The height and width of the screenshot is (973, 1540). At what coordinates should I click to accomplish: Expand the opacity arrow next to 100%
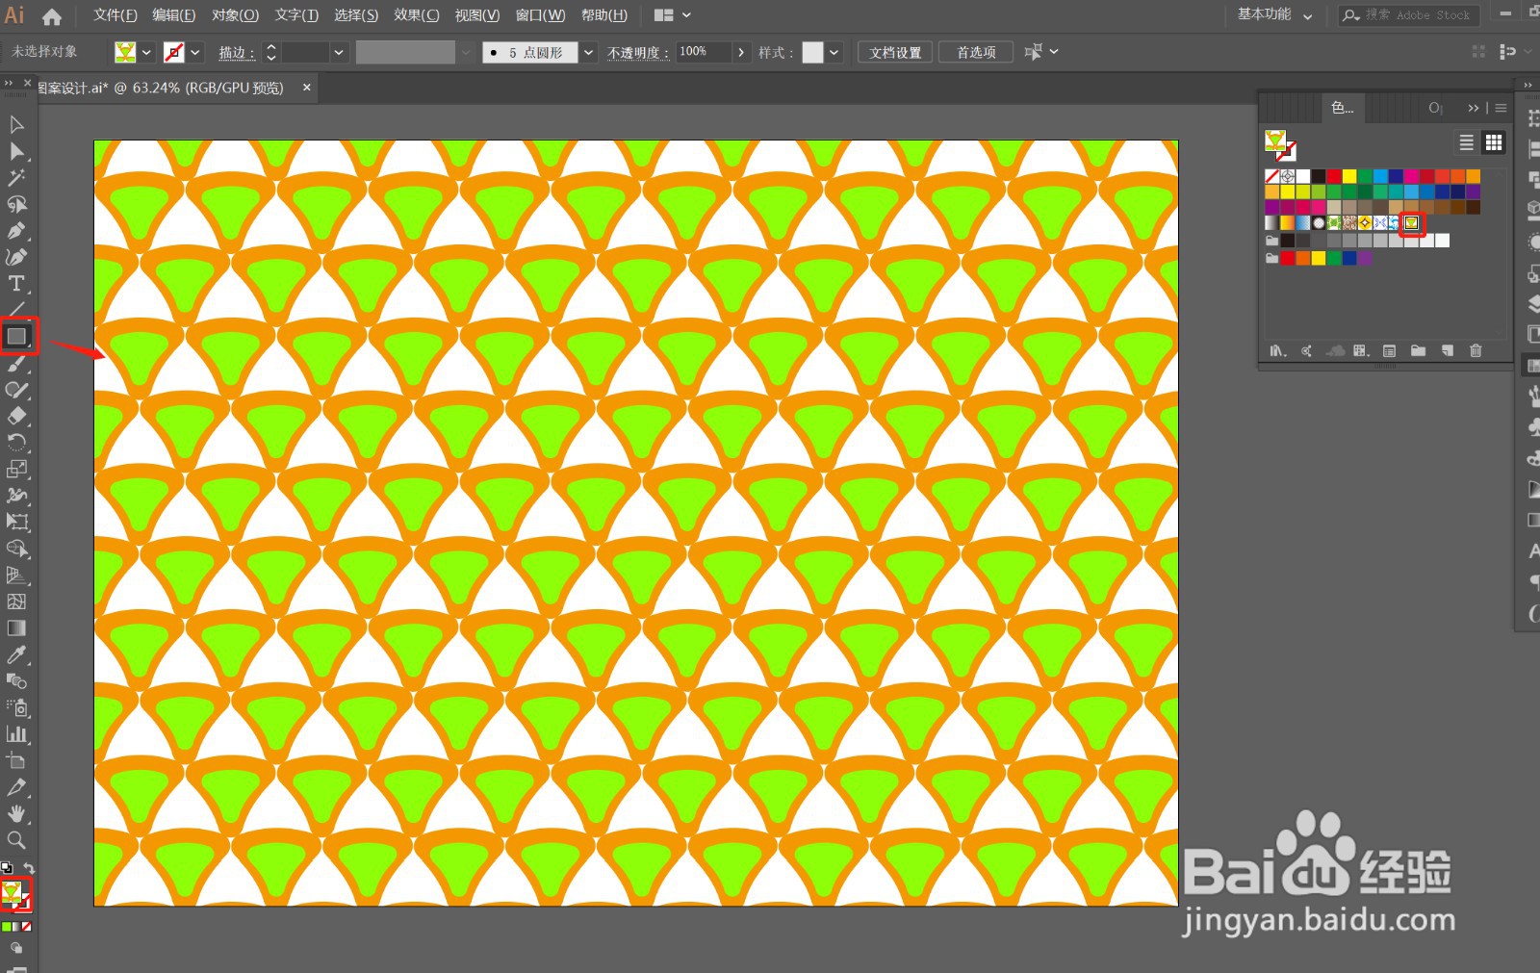[741, 52]
